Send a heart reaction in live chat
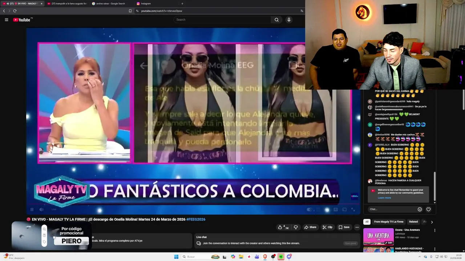This screenshot has height=261, width=465. pyautogui.click(x=429, y=209)
